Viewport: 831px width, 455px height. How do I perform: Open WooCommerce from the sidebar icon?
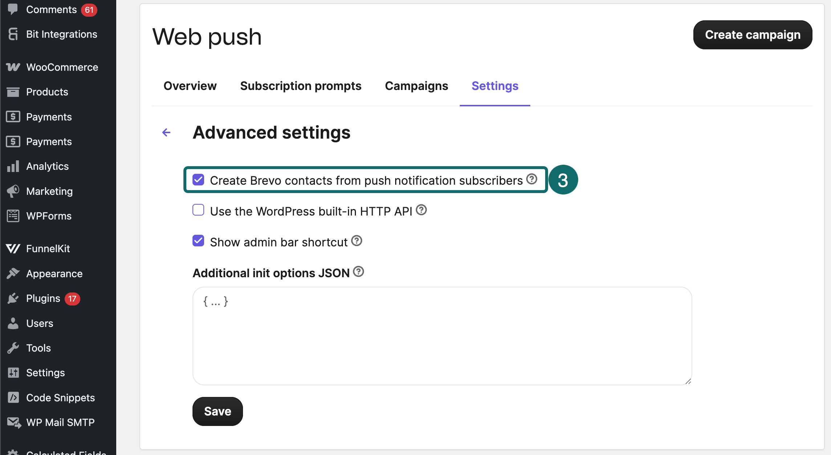click(13, 67)
